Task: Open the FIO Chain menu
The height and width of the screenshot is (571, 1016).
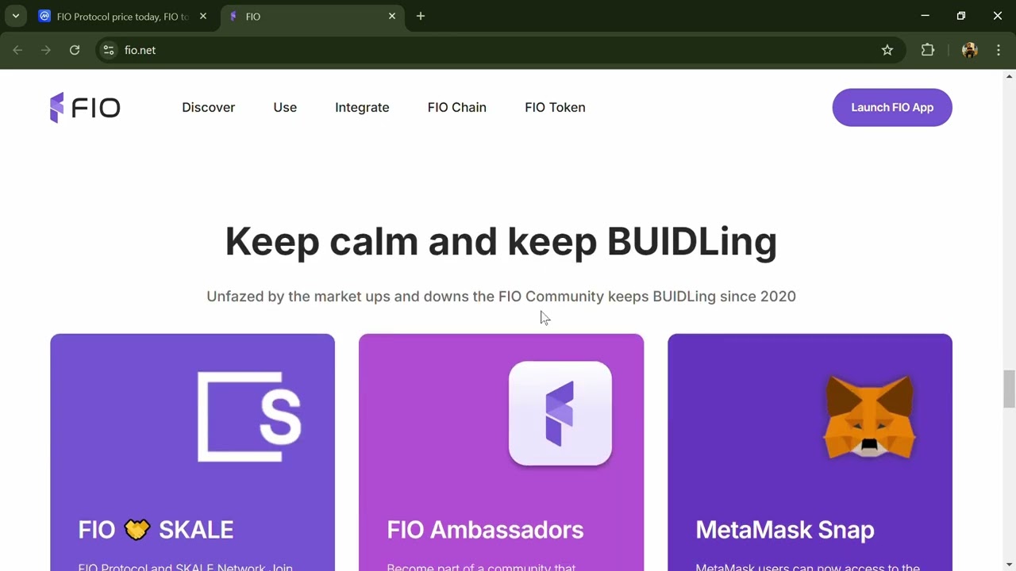Action: [x=456, y=107]
